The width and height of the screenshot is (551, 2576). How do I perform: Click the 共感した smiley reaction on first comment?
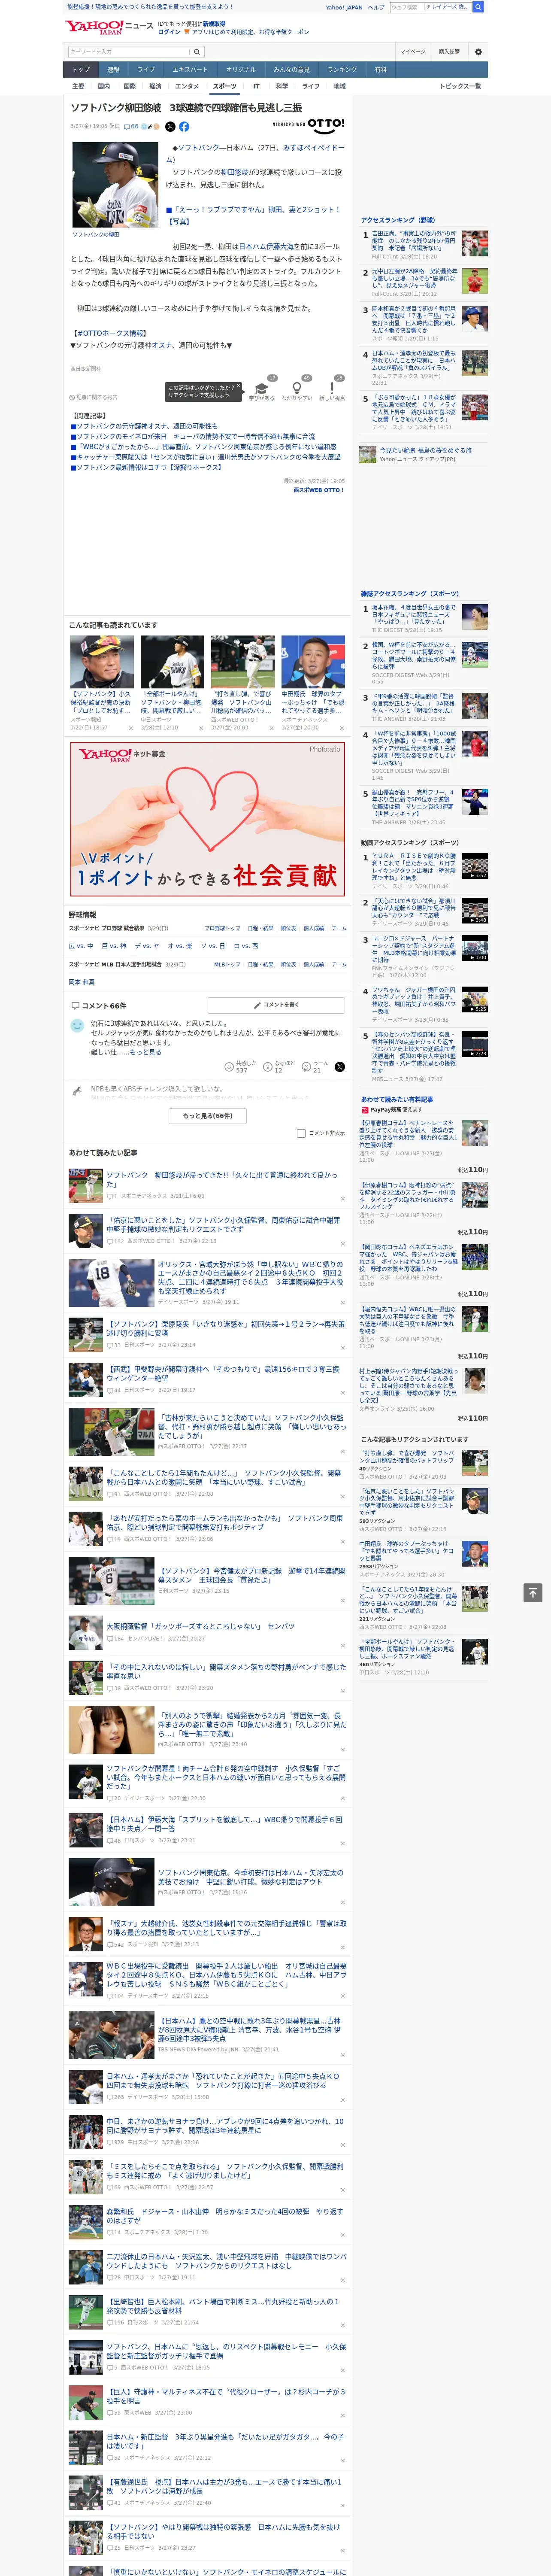241,1067
